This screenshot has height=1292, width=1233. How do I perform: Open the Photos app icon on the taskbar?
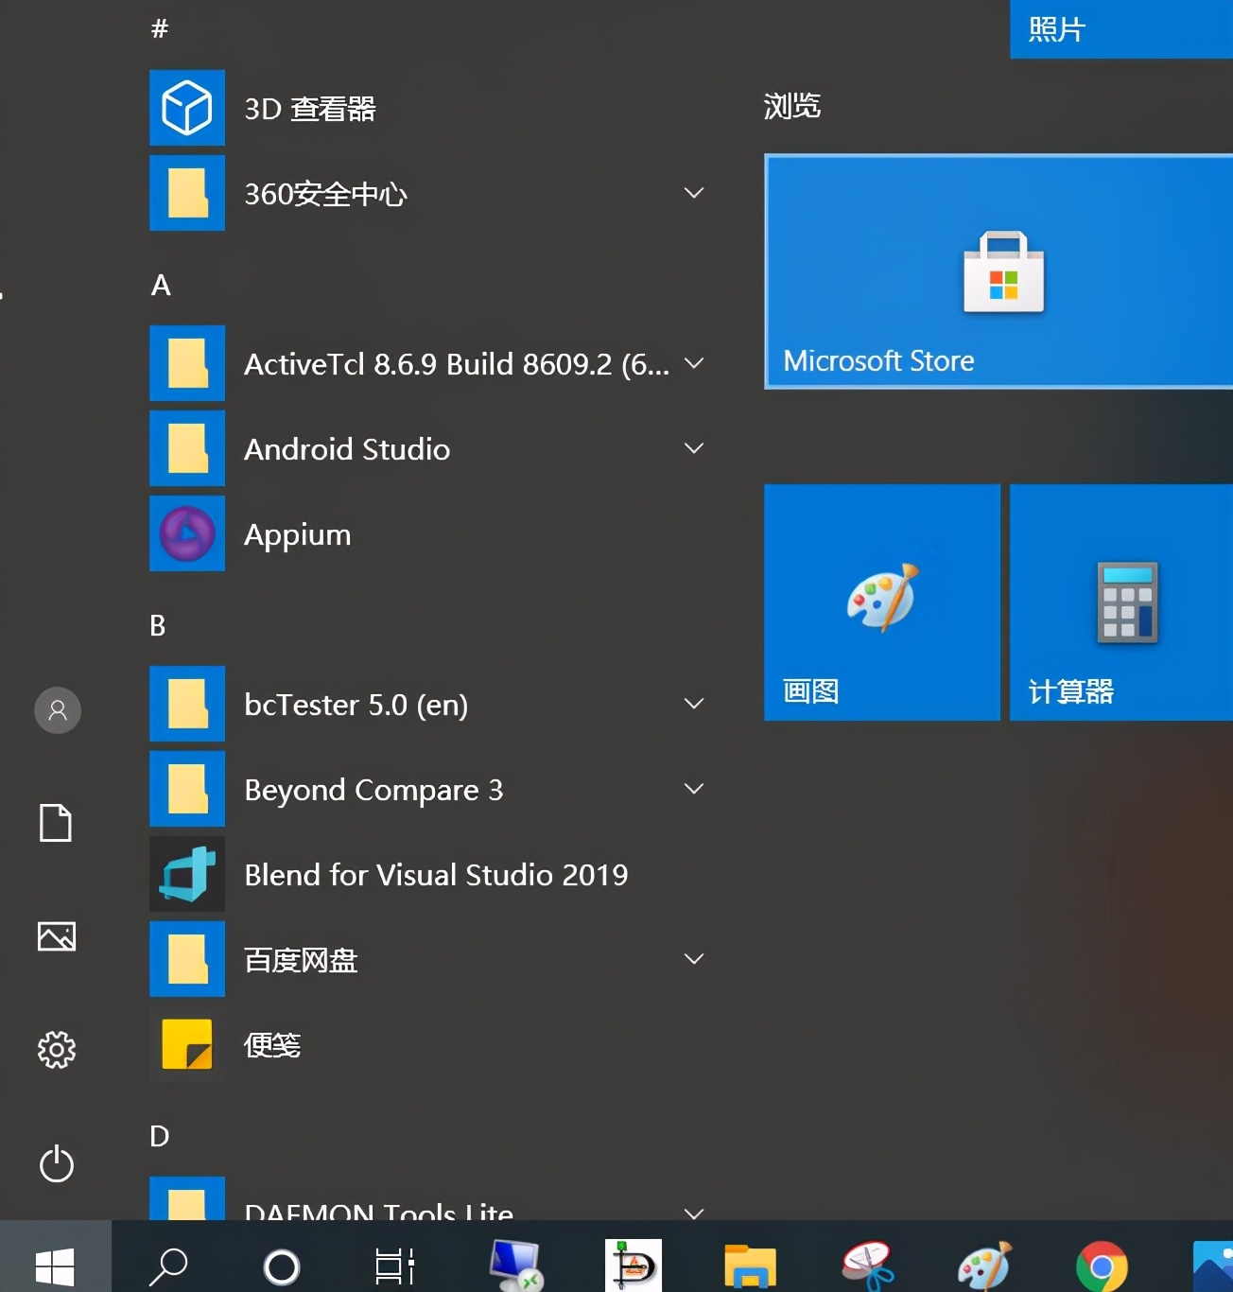point(1213,1266)
